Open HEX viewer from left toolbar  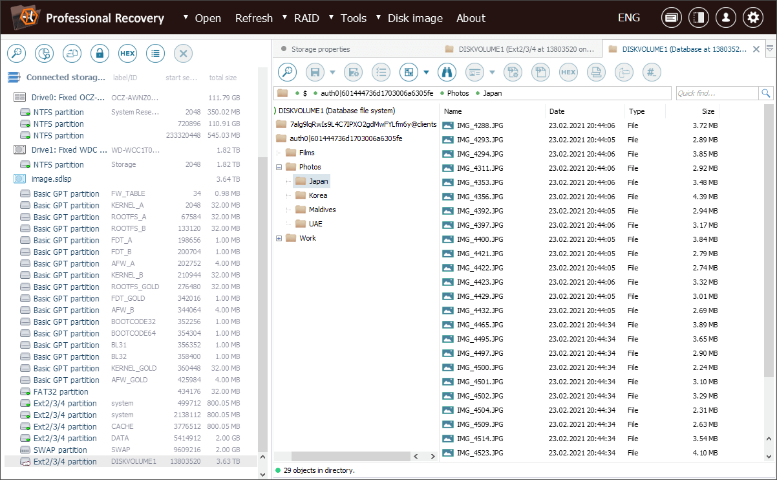tap(127, 53)
